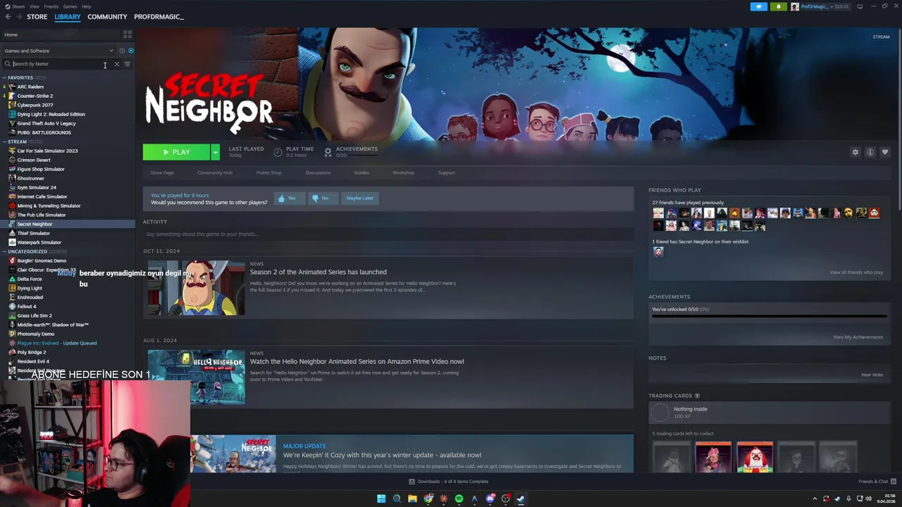Select Ghostrunner in the library list
The image size is (902, 507).
tap(31, 178)
